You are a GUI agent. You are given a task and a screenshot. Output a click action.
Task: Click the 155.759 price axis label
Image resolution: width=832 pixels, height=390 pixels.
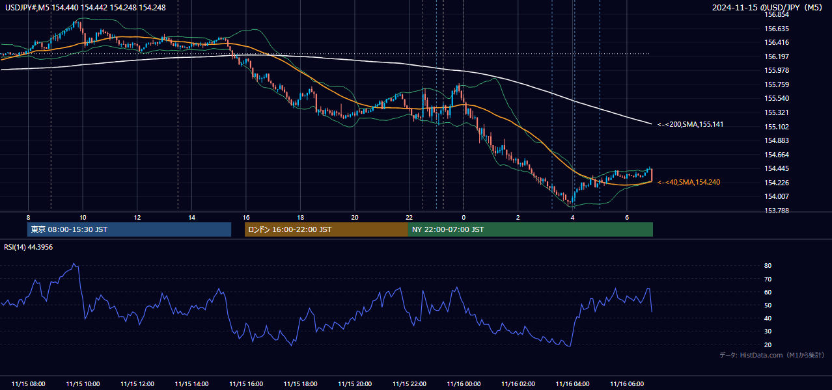(777, 84)
